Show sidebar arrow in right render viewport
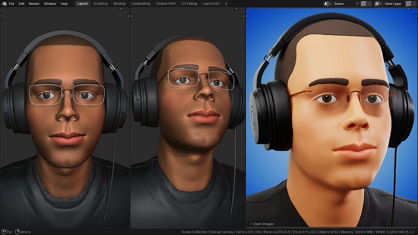418x235 pixels. [416, 16]
